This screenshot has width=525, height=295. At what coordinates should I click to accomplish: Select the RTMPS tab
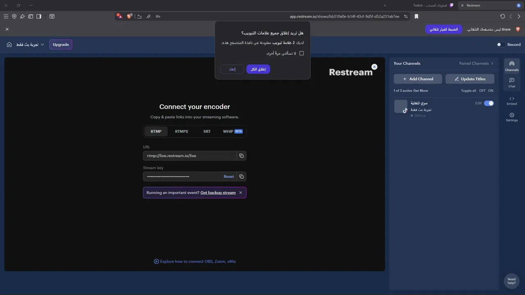181,132
